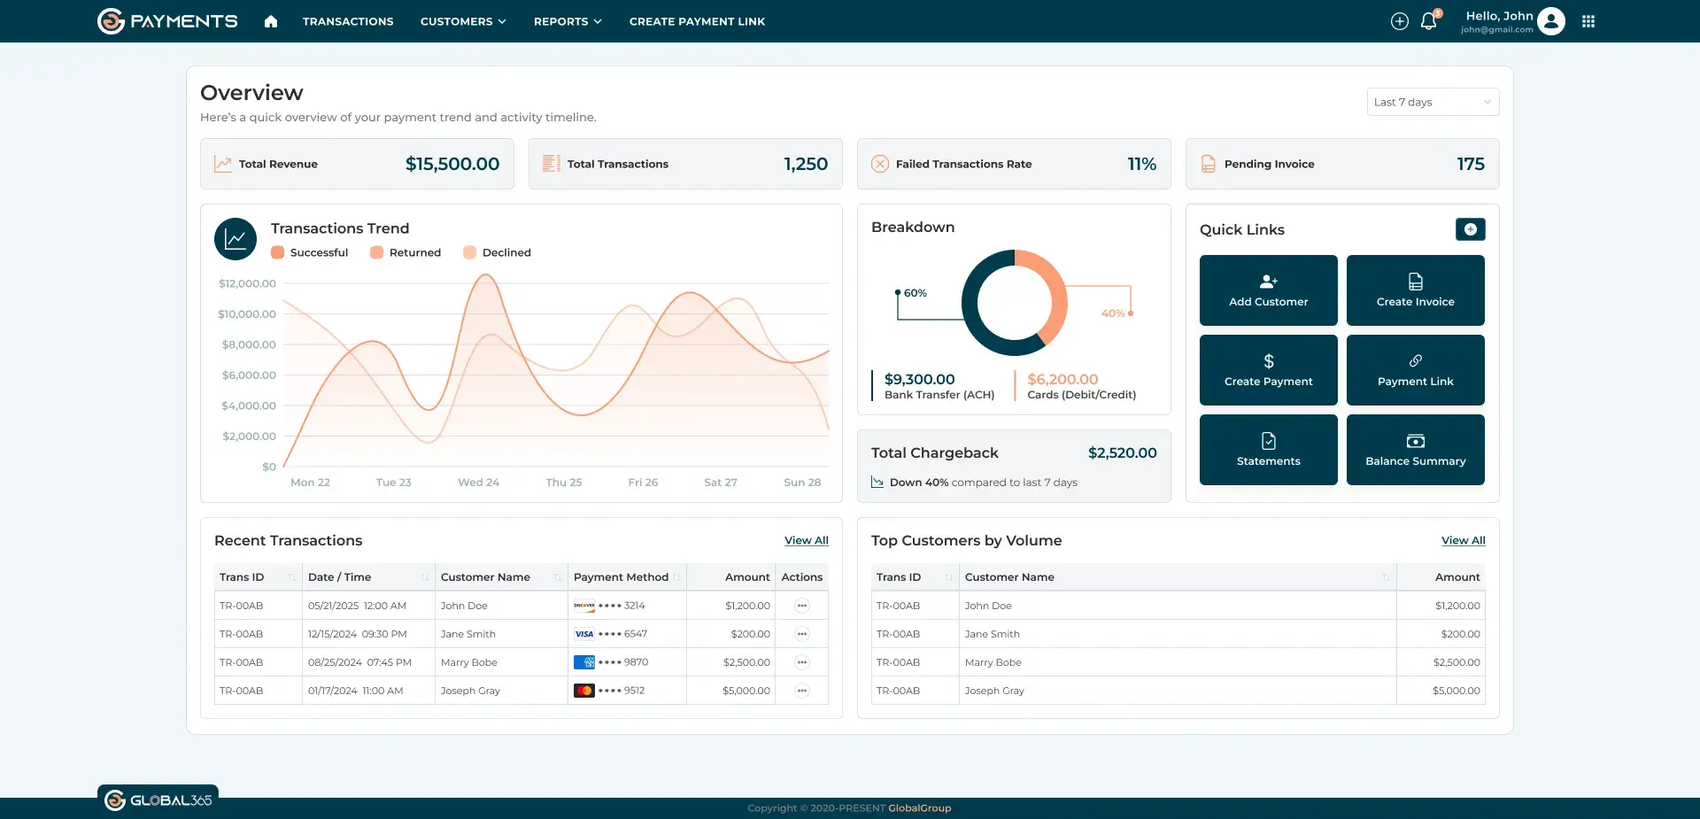1700x819 pixels.
Task: Toggle the Declined series legend
Action: click(x=498, y=252)
